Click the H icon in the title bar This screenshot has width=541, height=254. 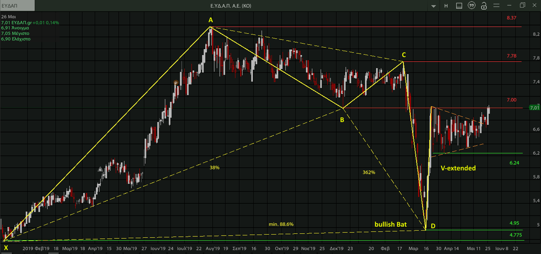[446, 6]
